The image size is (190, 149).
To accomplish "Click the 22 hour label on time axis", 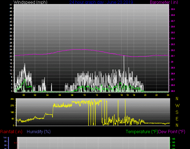I will click(156, 95).
